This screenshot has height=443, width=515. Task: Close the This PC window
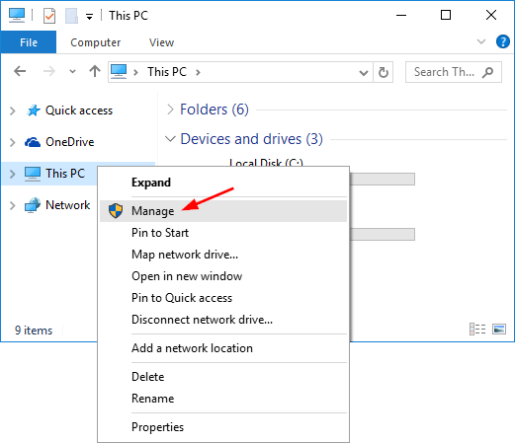[x=491, y=15]
